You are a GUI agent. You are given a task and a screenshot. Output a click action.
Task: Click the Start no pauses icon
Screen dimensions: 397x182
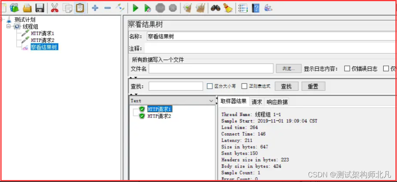click(148, 8)
